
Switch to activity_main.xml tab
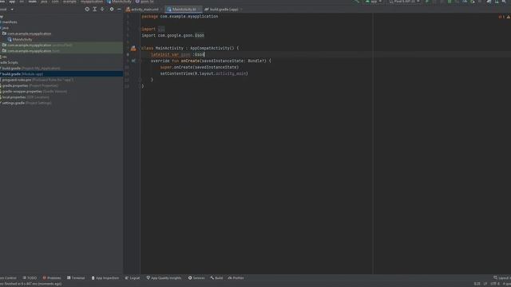[x=142, y=10]
